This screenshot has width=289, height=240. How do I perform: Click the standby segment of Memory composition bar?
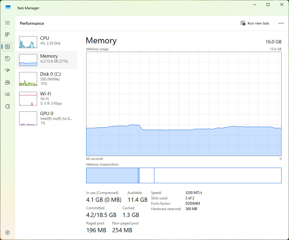click(147, 175)
